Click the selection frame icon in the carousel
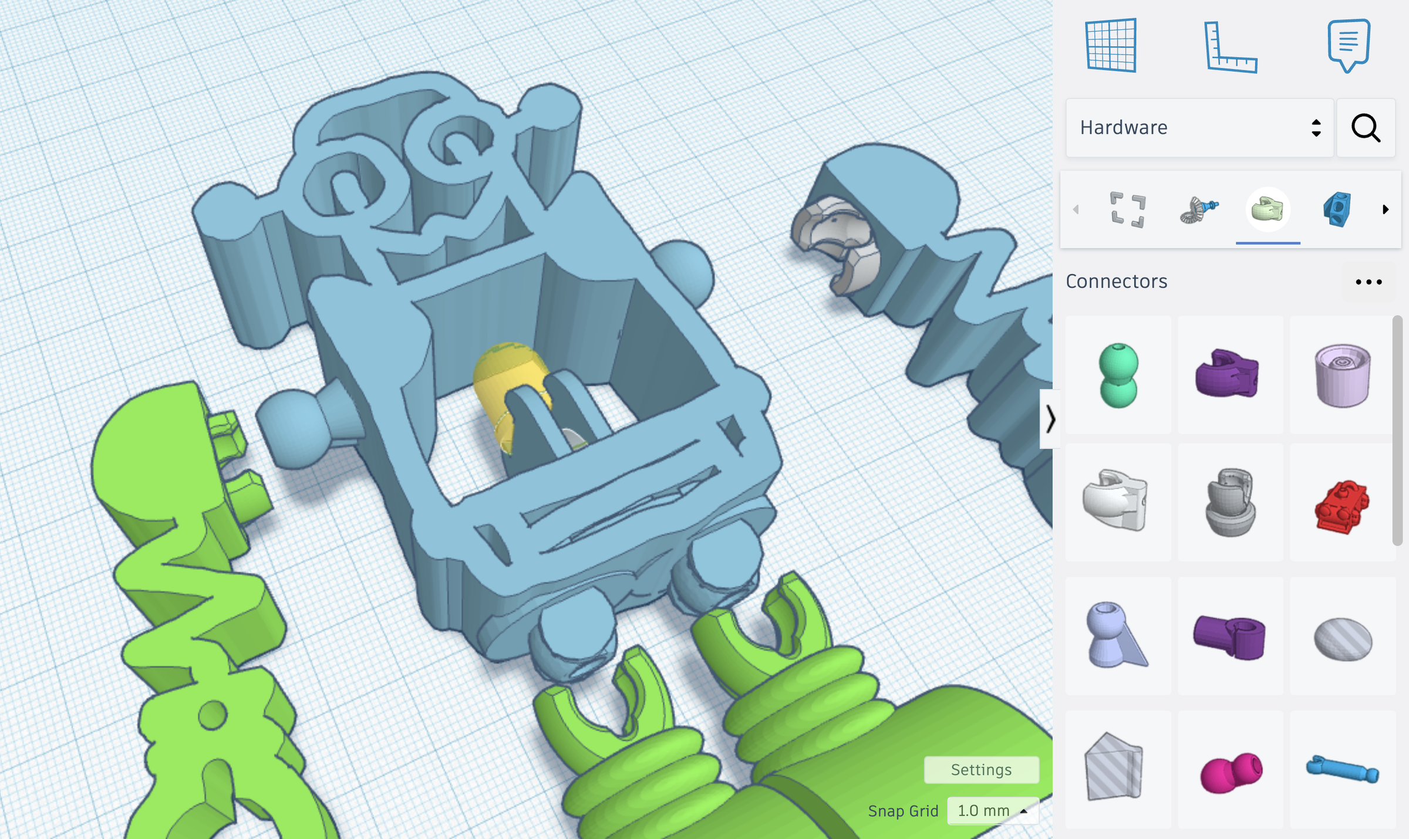The height and width of the screenshot is (839, 1409). coord(1128,209)
